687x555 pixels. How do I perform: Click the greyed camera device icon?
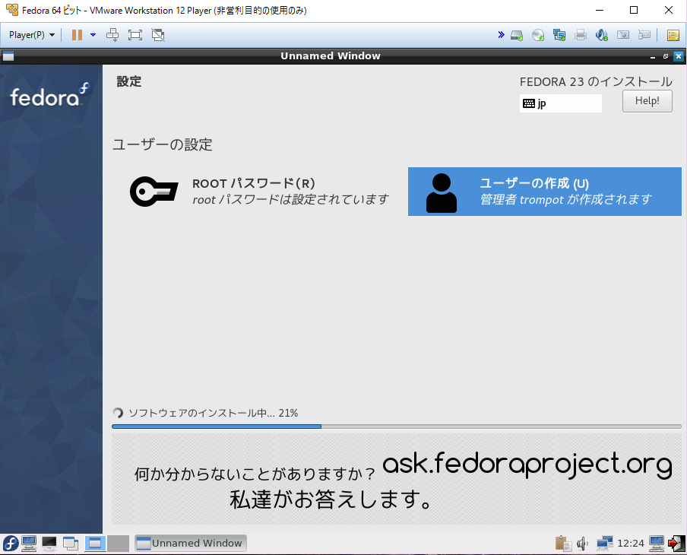623,35
